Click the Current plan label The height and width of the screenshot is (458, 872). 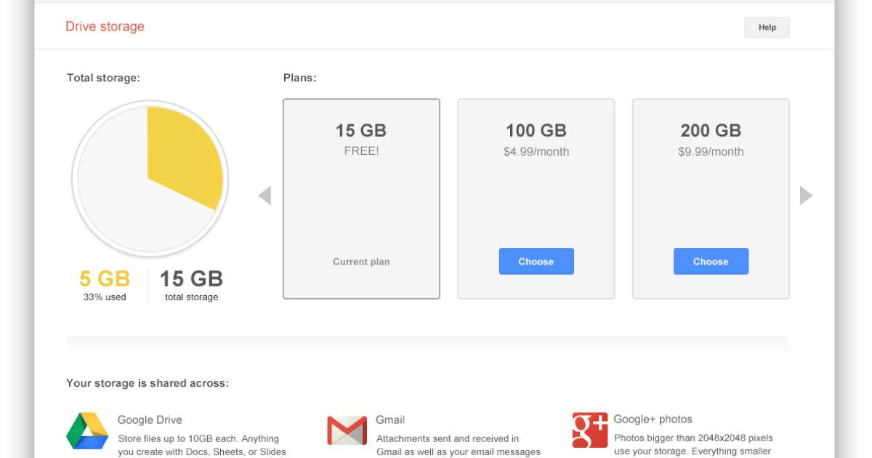361,262
